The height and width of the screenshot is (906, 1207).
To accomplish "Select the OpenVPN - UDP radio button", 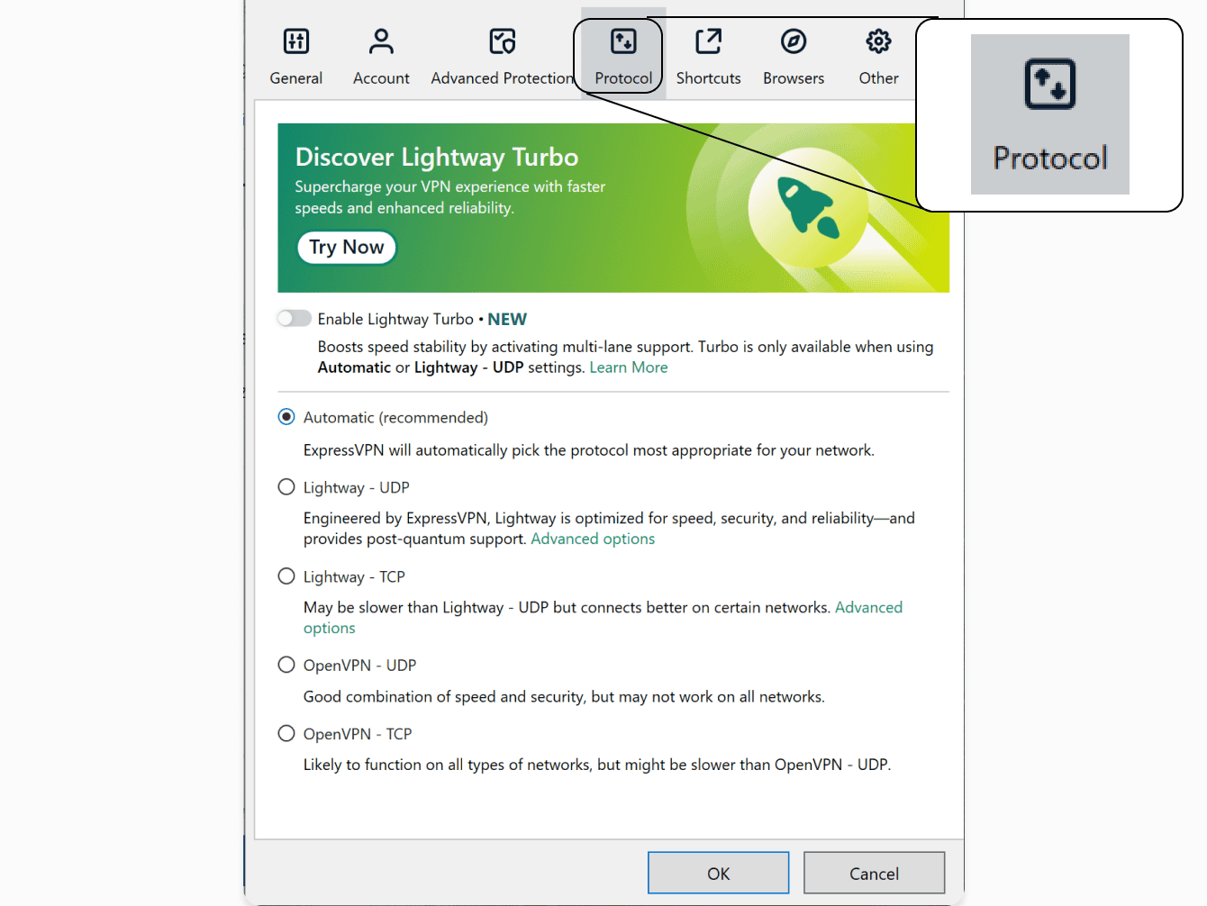I will (286, 665).
